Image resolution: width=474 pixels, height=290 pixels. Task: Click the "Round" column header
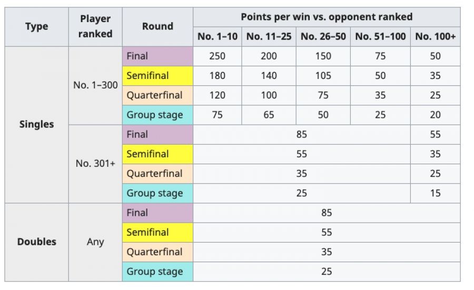tap(157, 26)
